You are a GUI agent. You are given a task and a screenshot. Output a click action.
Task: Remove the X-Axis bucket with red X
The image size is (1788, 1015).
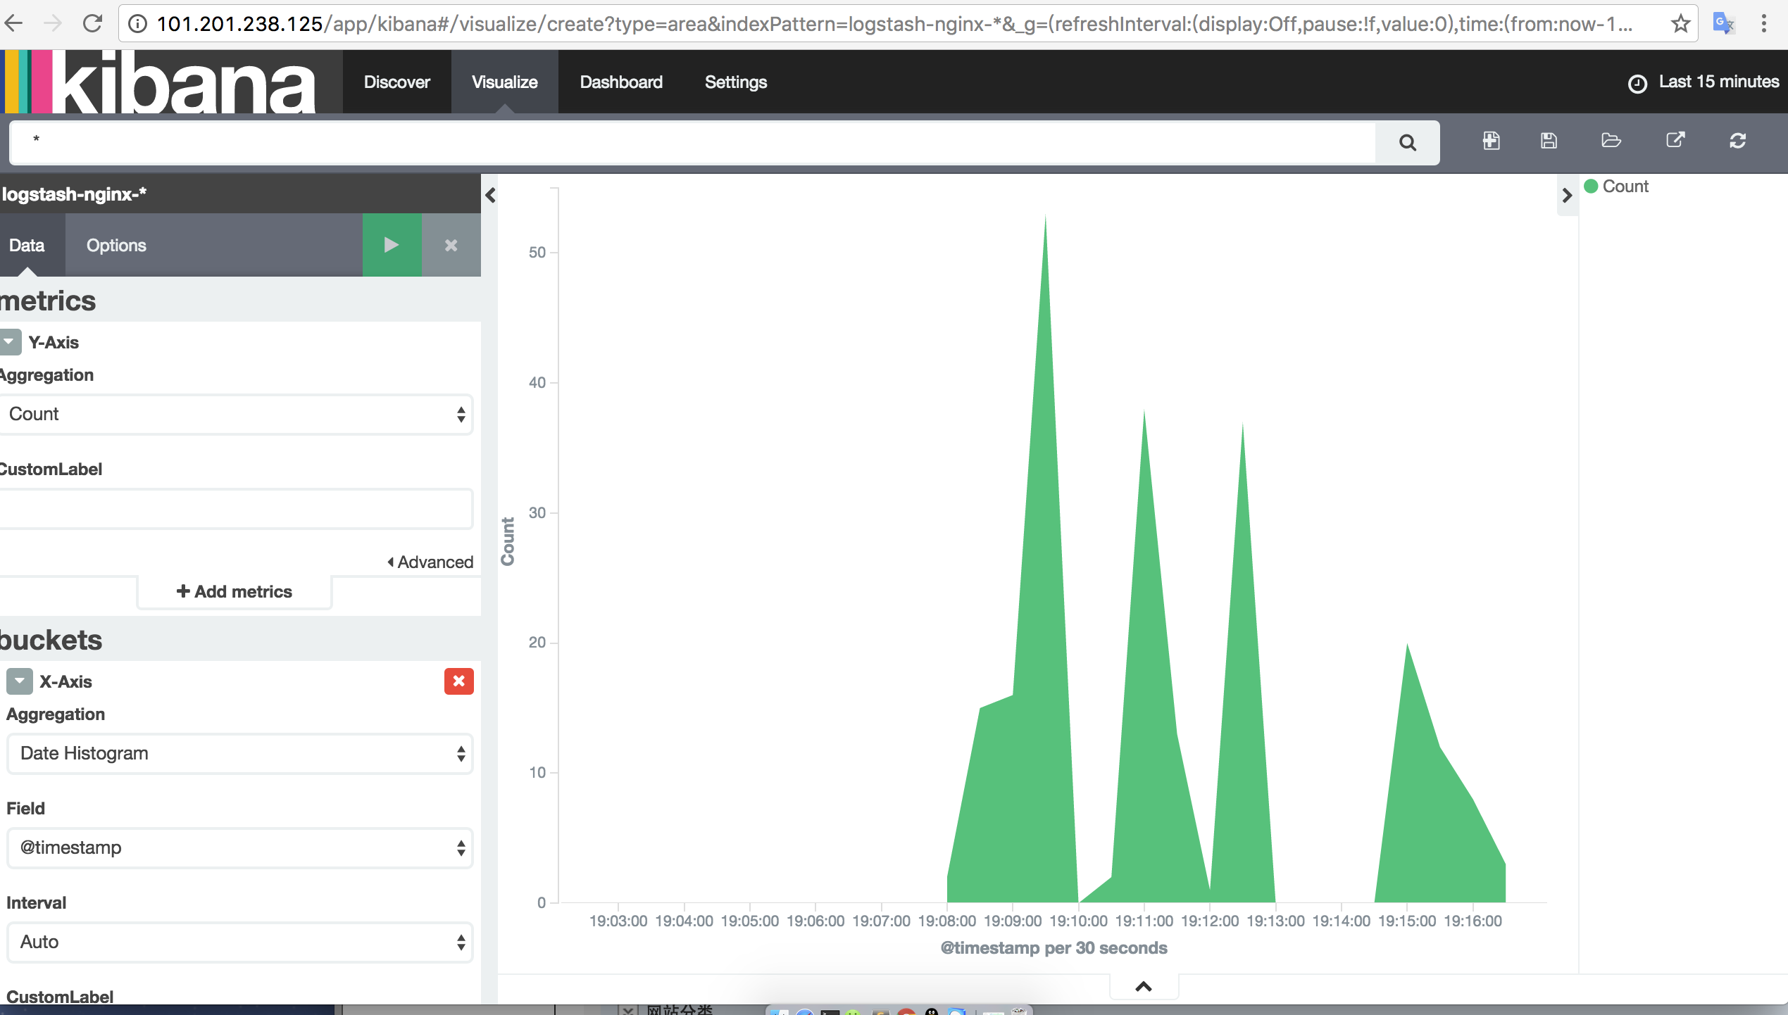coord(458,681)
